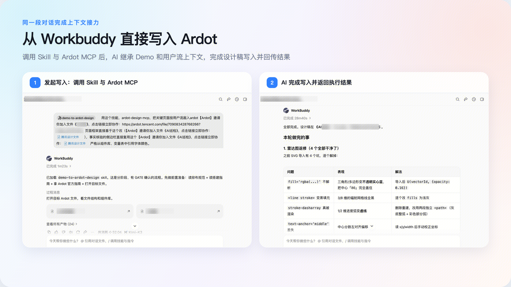Viewport: 511px width, 287px height.
Task: Expand 已完成 28m40s status chevron
Action: point(310,118)
